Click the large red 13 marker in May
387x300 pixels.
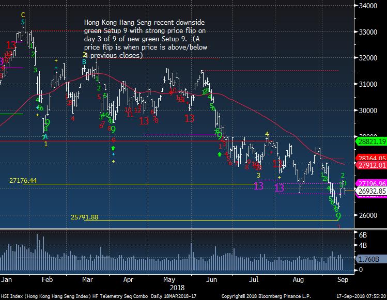tap(189, 119)
